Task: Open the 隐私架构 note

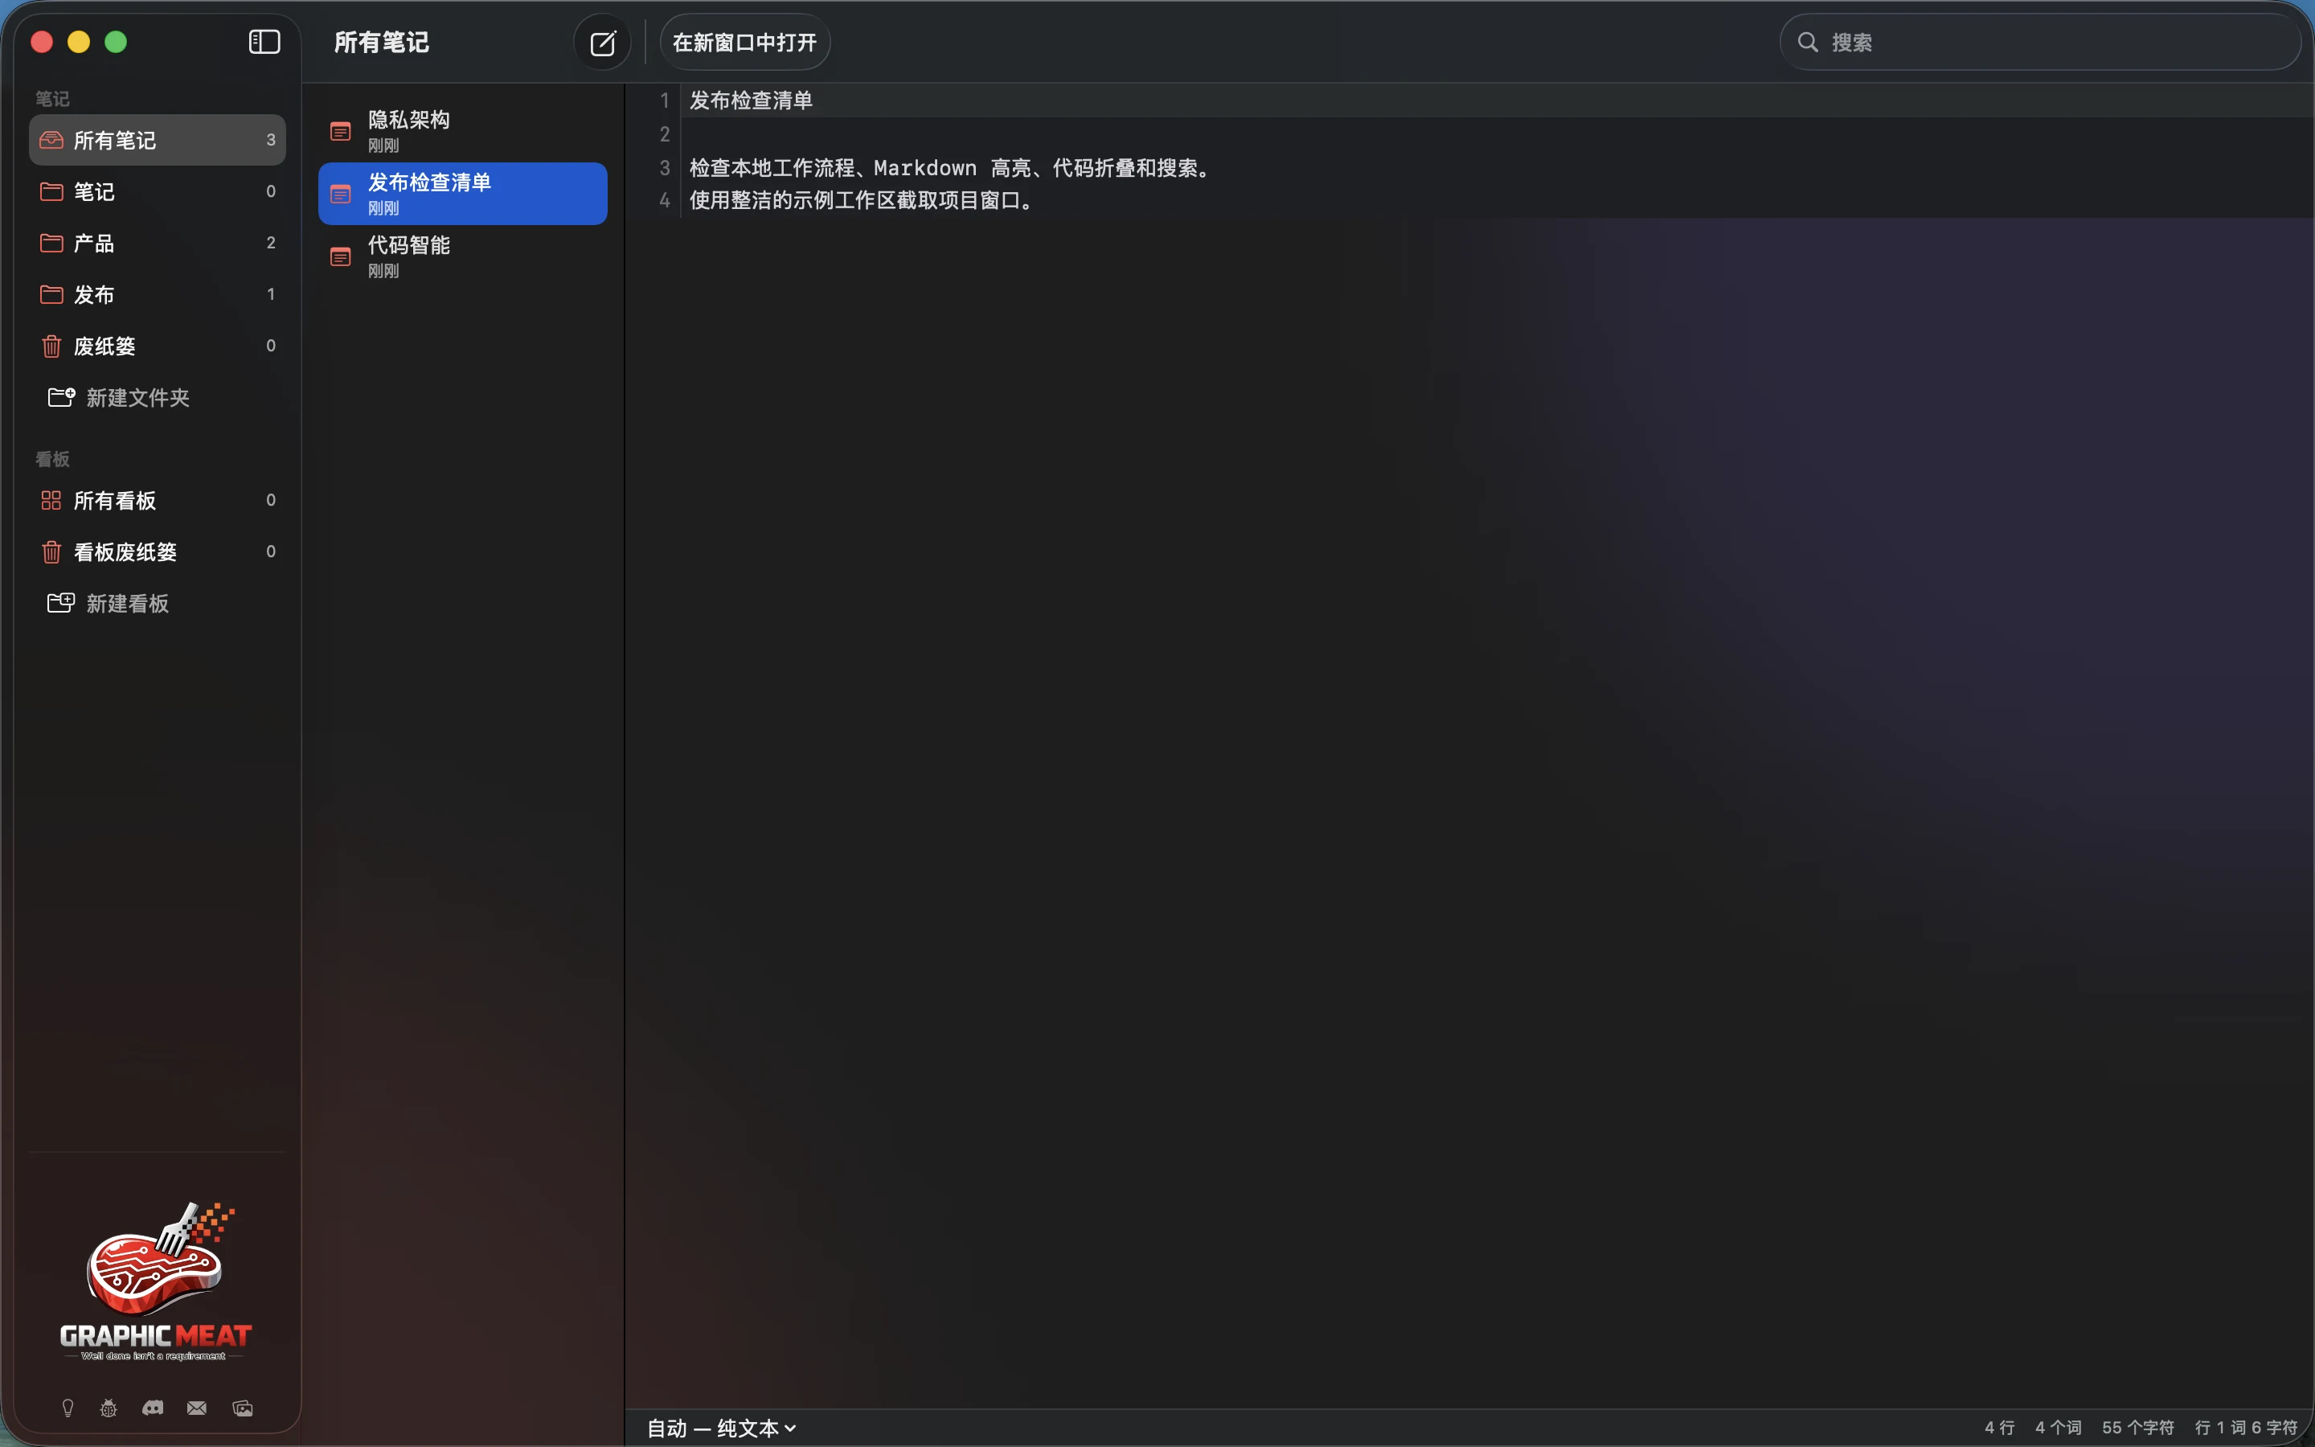Action: click(463, 131)
